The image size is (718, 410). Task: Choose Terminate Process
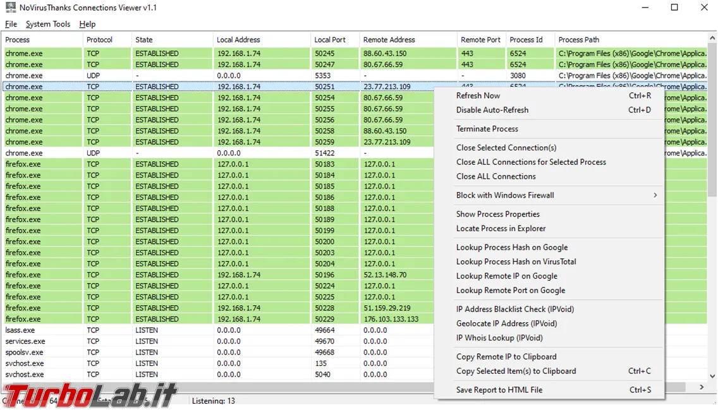pos(549,129)
